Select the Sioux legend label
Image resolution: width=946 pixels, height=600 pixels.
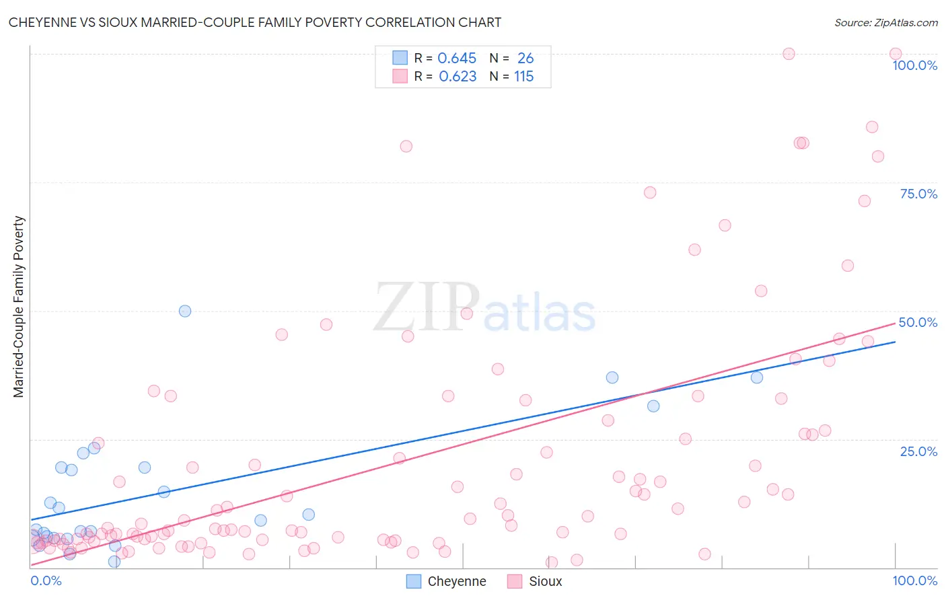click(545, 581)
